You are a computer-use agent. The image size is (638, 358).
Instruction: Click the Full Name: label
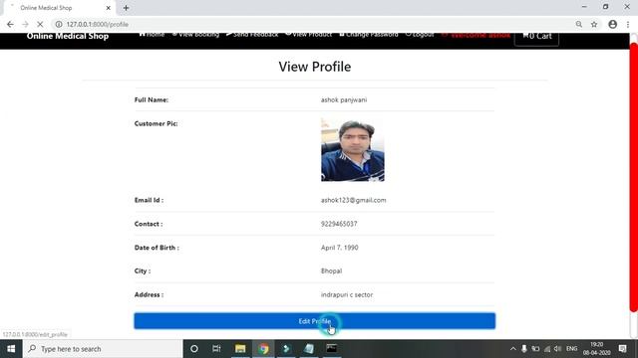tap(152, 99)
